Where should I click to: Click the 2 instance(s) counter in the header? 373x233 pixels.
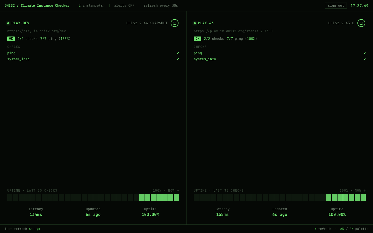[x=92, y=5]
